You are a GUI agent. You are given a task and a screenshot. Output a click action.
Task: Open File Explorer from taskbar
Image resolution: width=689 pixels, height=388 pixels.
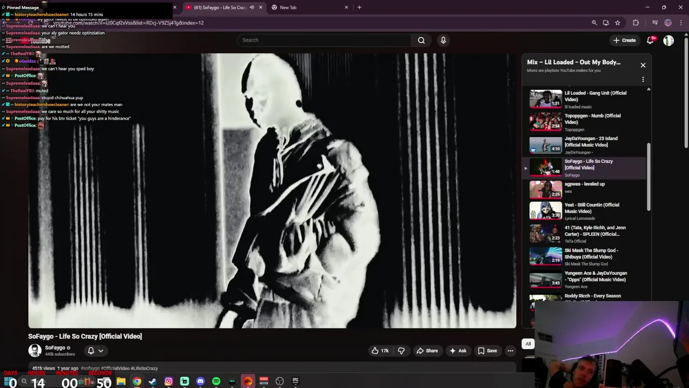pyautogui.click(x=121, y=382)
